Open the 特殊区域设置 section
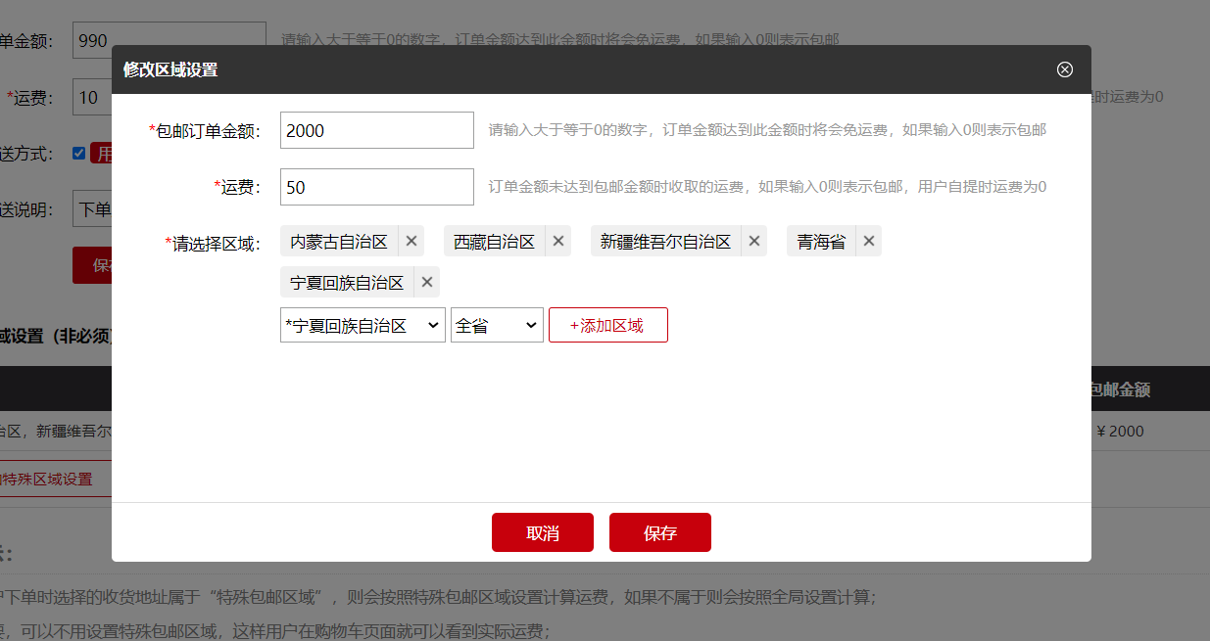Image resolution: width=1210 pixels, height=641 pixels. point(47,479)
